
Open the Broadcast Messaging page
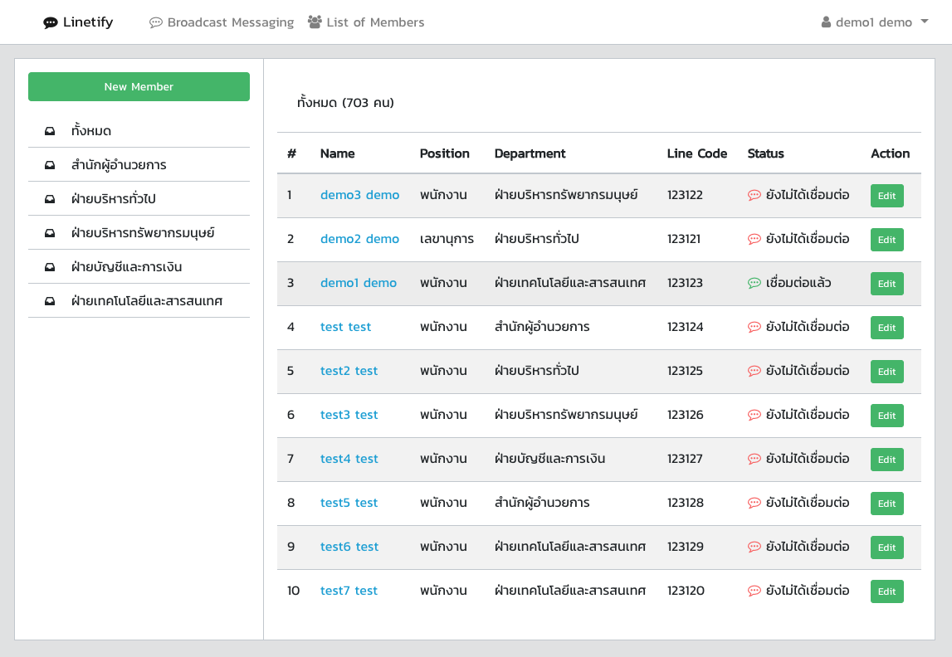(x=222, y=22)
